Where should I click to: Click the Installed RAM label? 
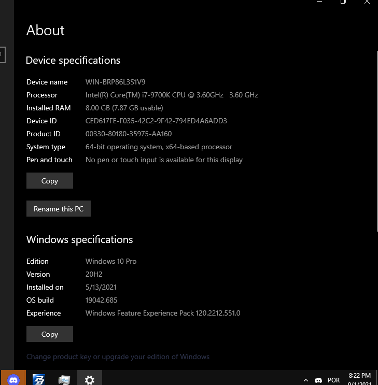(x=49, y=108)
